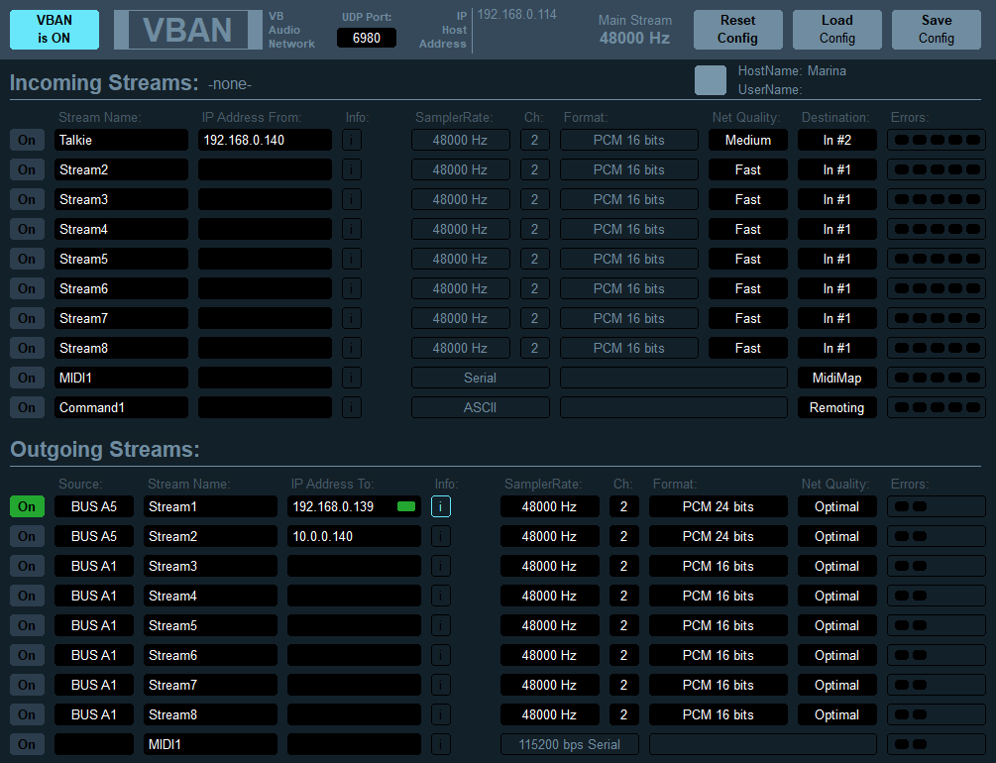Image resolution: width=996 pixels, height=763 pixels.
Task: Open info icon for incoming Stream2
Action: tap(351, 169)
